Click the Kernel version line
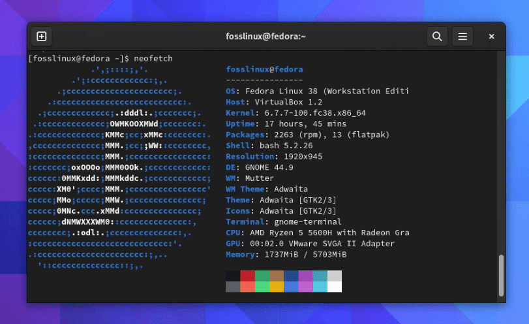 [x=295, y=113]
